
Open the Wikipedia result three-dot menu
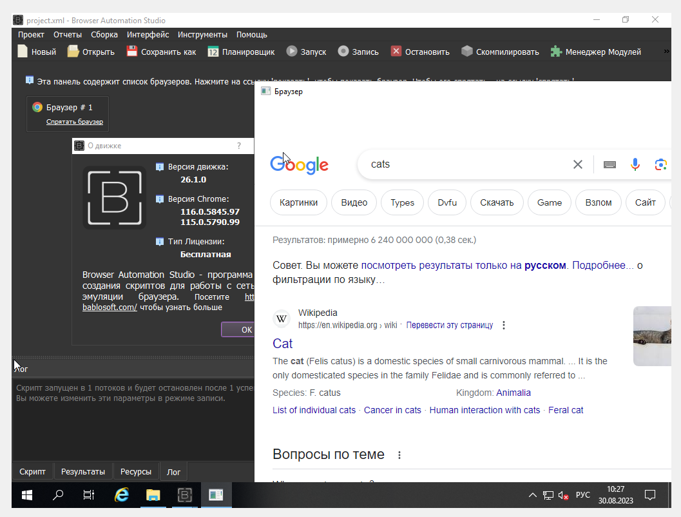click(503, 325)
